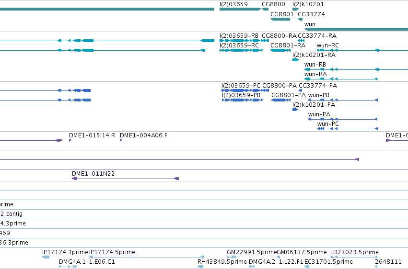Select the DMG4A.1_1.E06.C1 label
Screen dimensions: 408x269
coord(87,261)
